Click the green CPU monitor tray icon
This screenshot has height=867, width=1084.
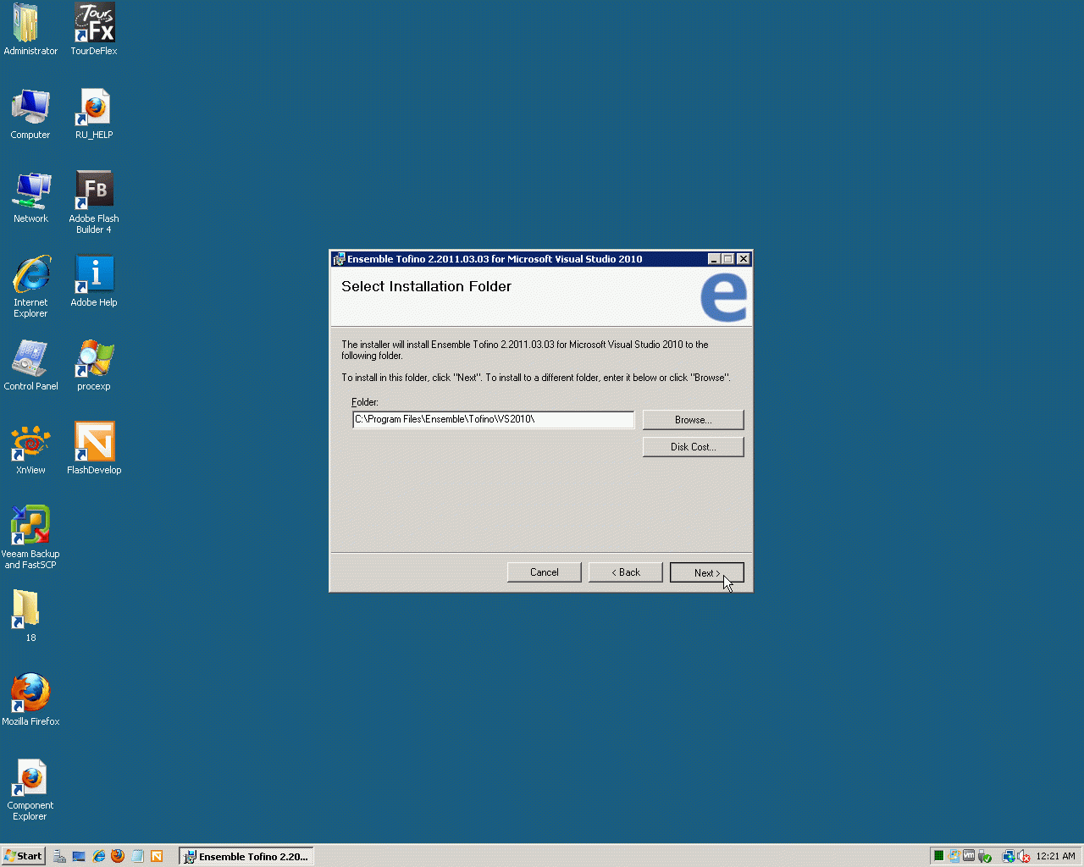(939, 856)
